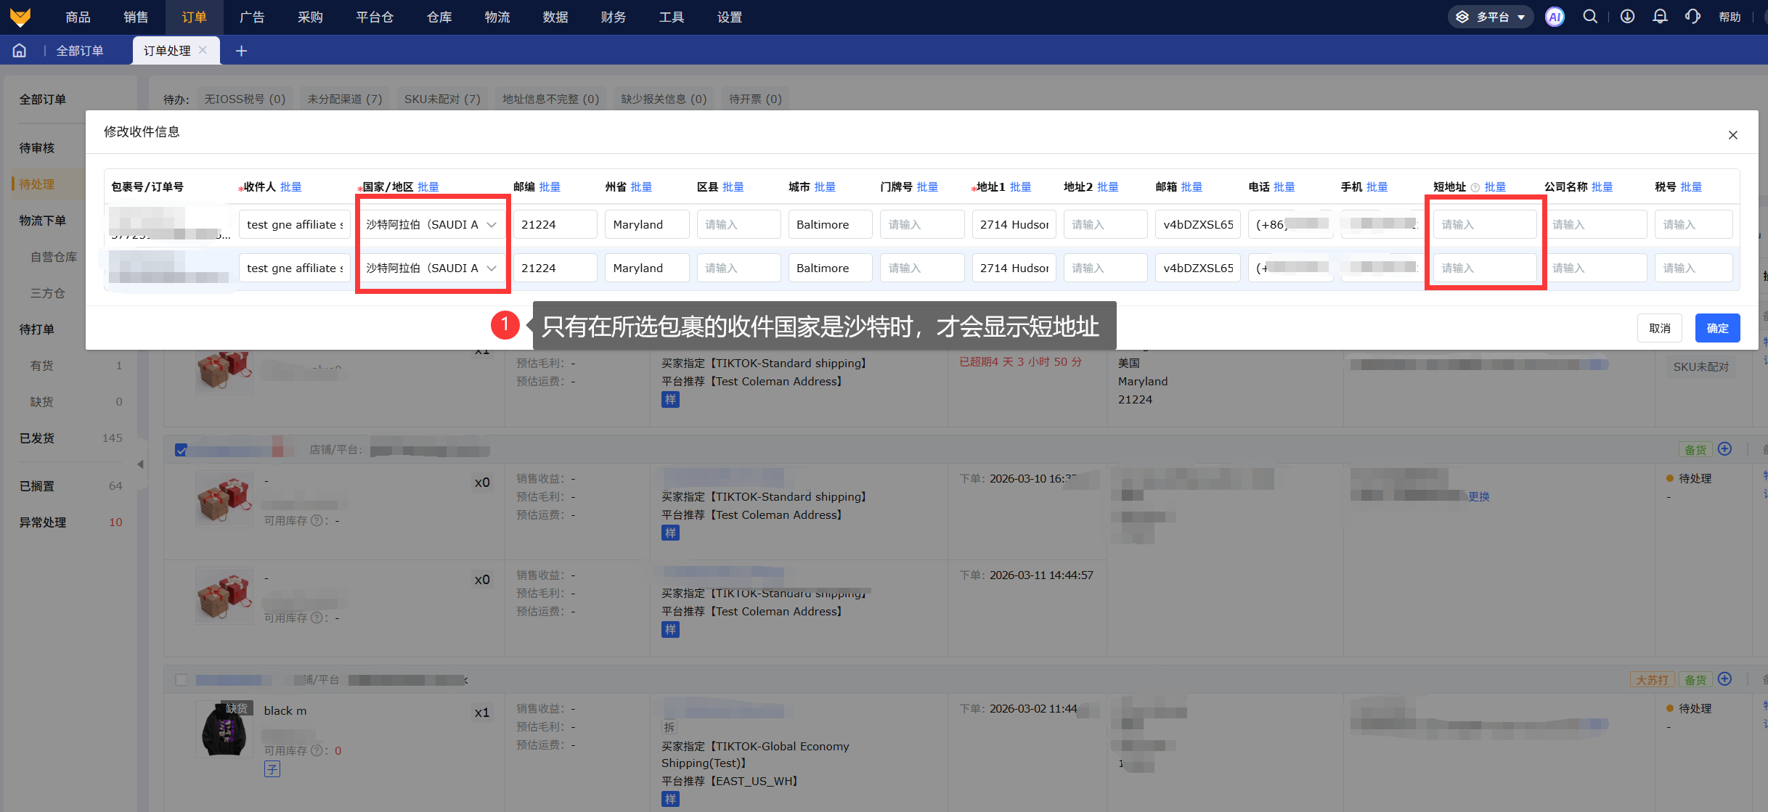
Task: Click the download center icon
Action: 1627,17
